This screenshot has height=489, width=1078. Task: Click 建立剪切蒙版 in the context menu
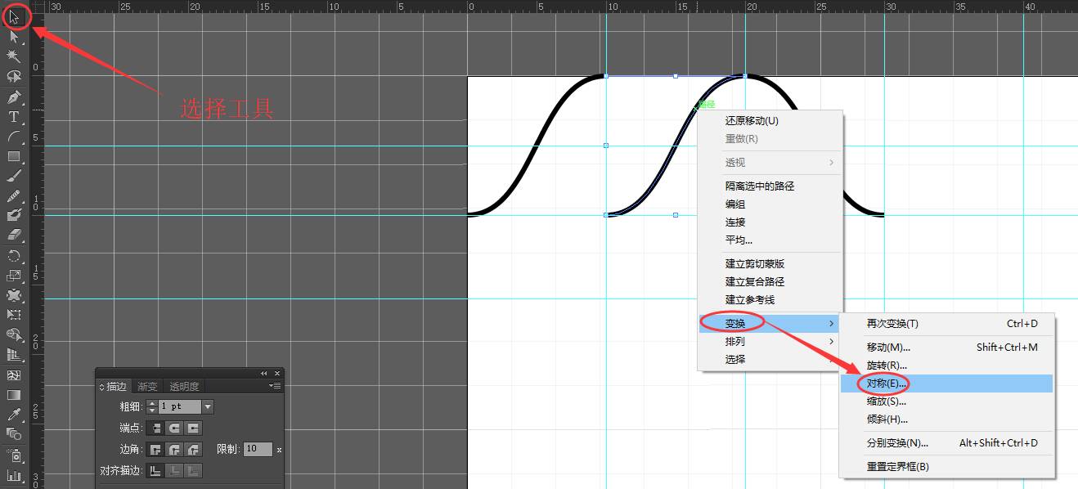click(769, 263)
